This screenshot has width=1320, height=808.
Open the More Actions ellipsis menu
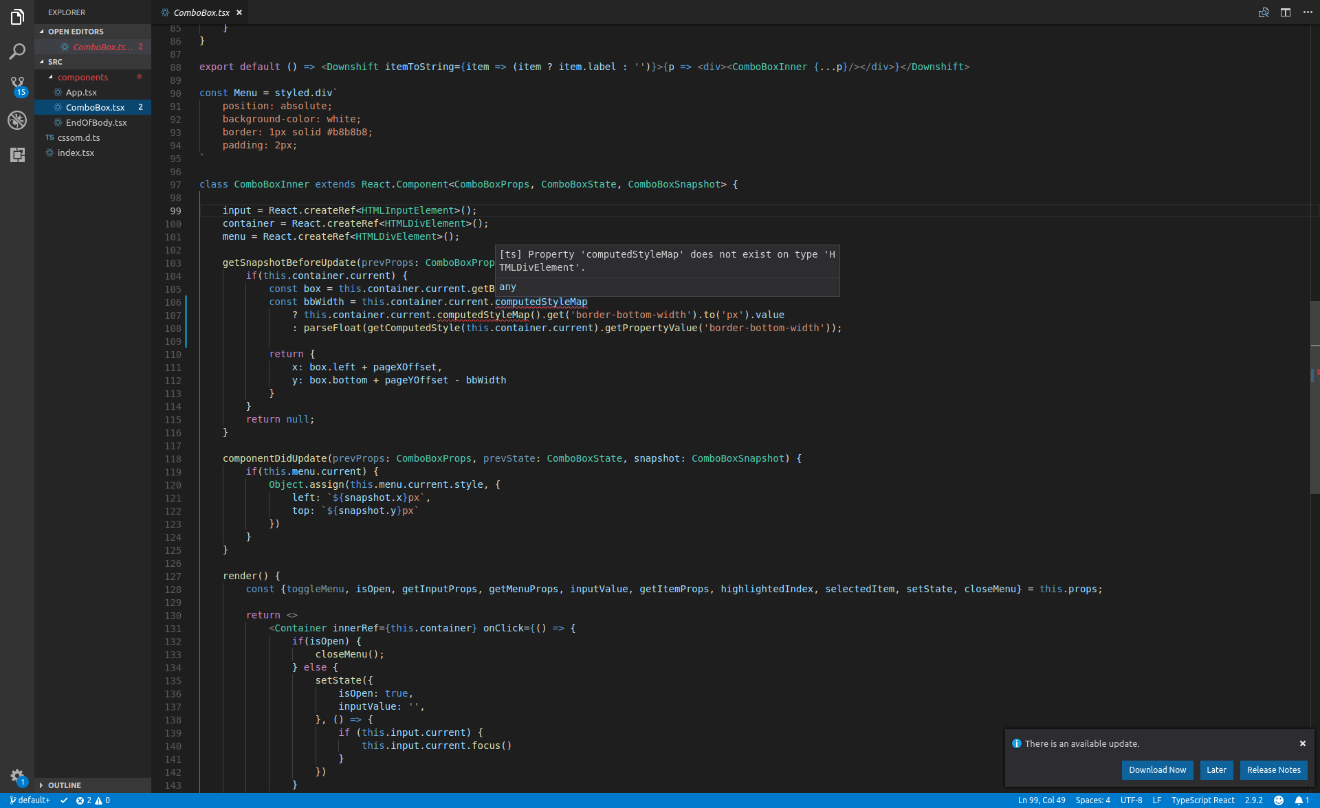(x=1308, y=12)
